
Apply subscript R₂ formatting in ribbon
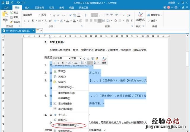46,21
